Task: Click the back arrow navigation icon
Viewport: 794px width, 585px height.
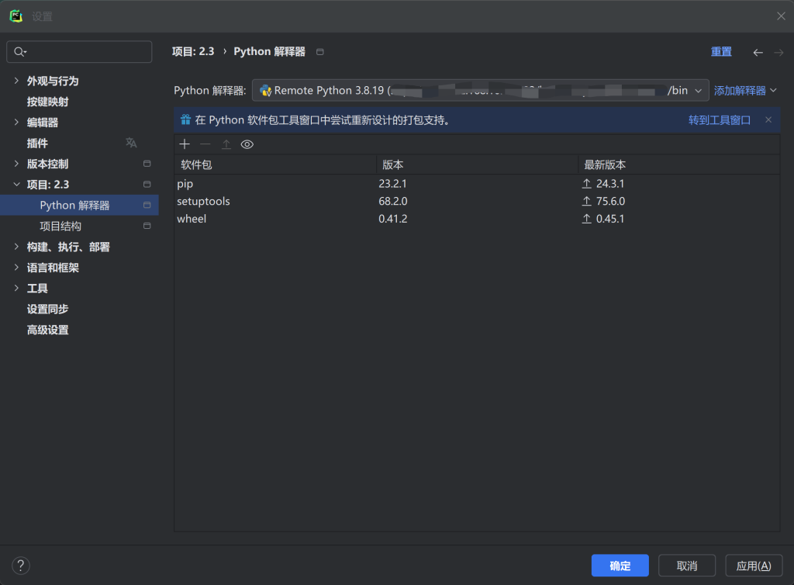Action: 758,52
